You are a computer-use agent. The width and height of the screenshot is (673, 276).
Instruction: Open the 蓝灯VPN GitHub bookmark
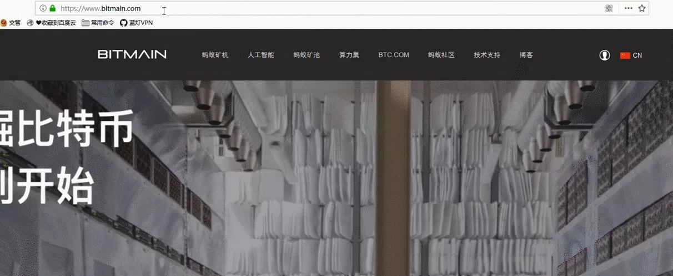pos(136,23)
